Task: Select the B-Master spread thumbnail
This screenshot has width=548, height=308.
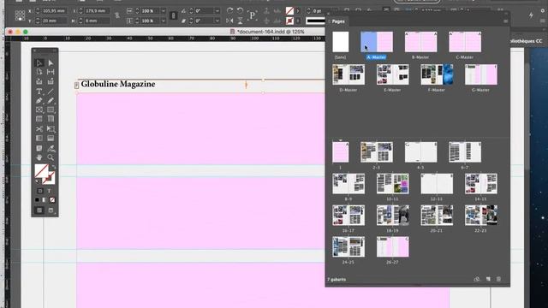Action: [x=420, y=42]
